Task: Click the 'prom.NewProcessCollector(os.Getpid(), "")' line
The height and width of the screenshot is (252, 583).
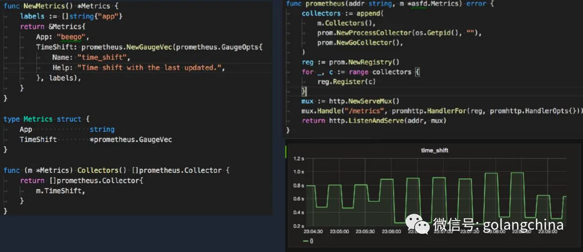Action: 399,33
